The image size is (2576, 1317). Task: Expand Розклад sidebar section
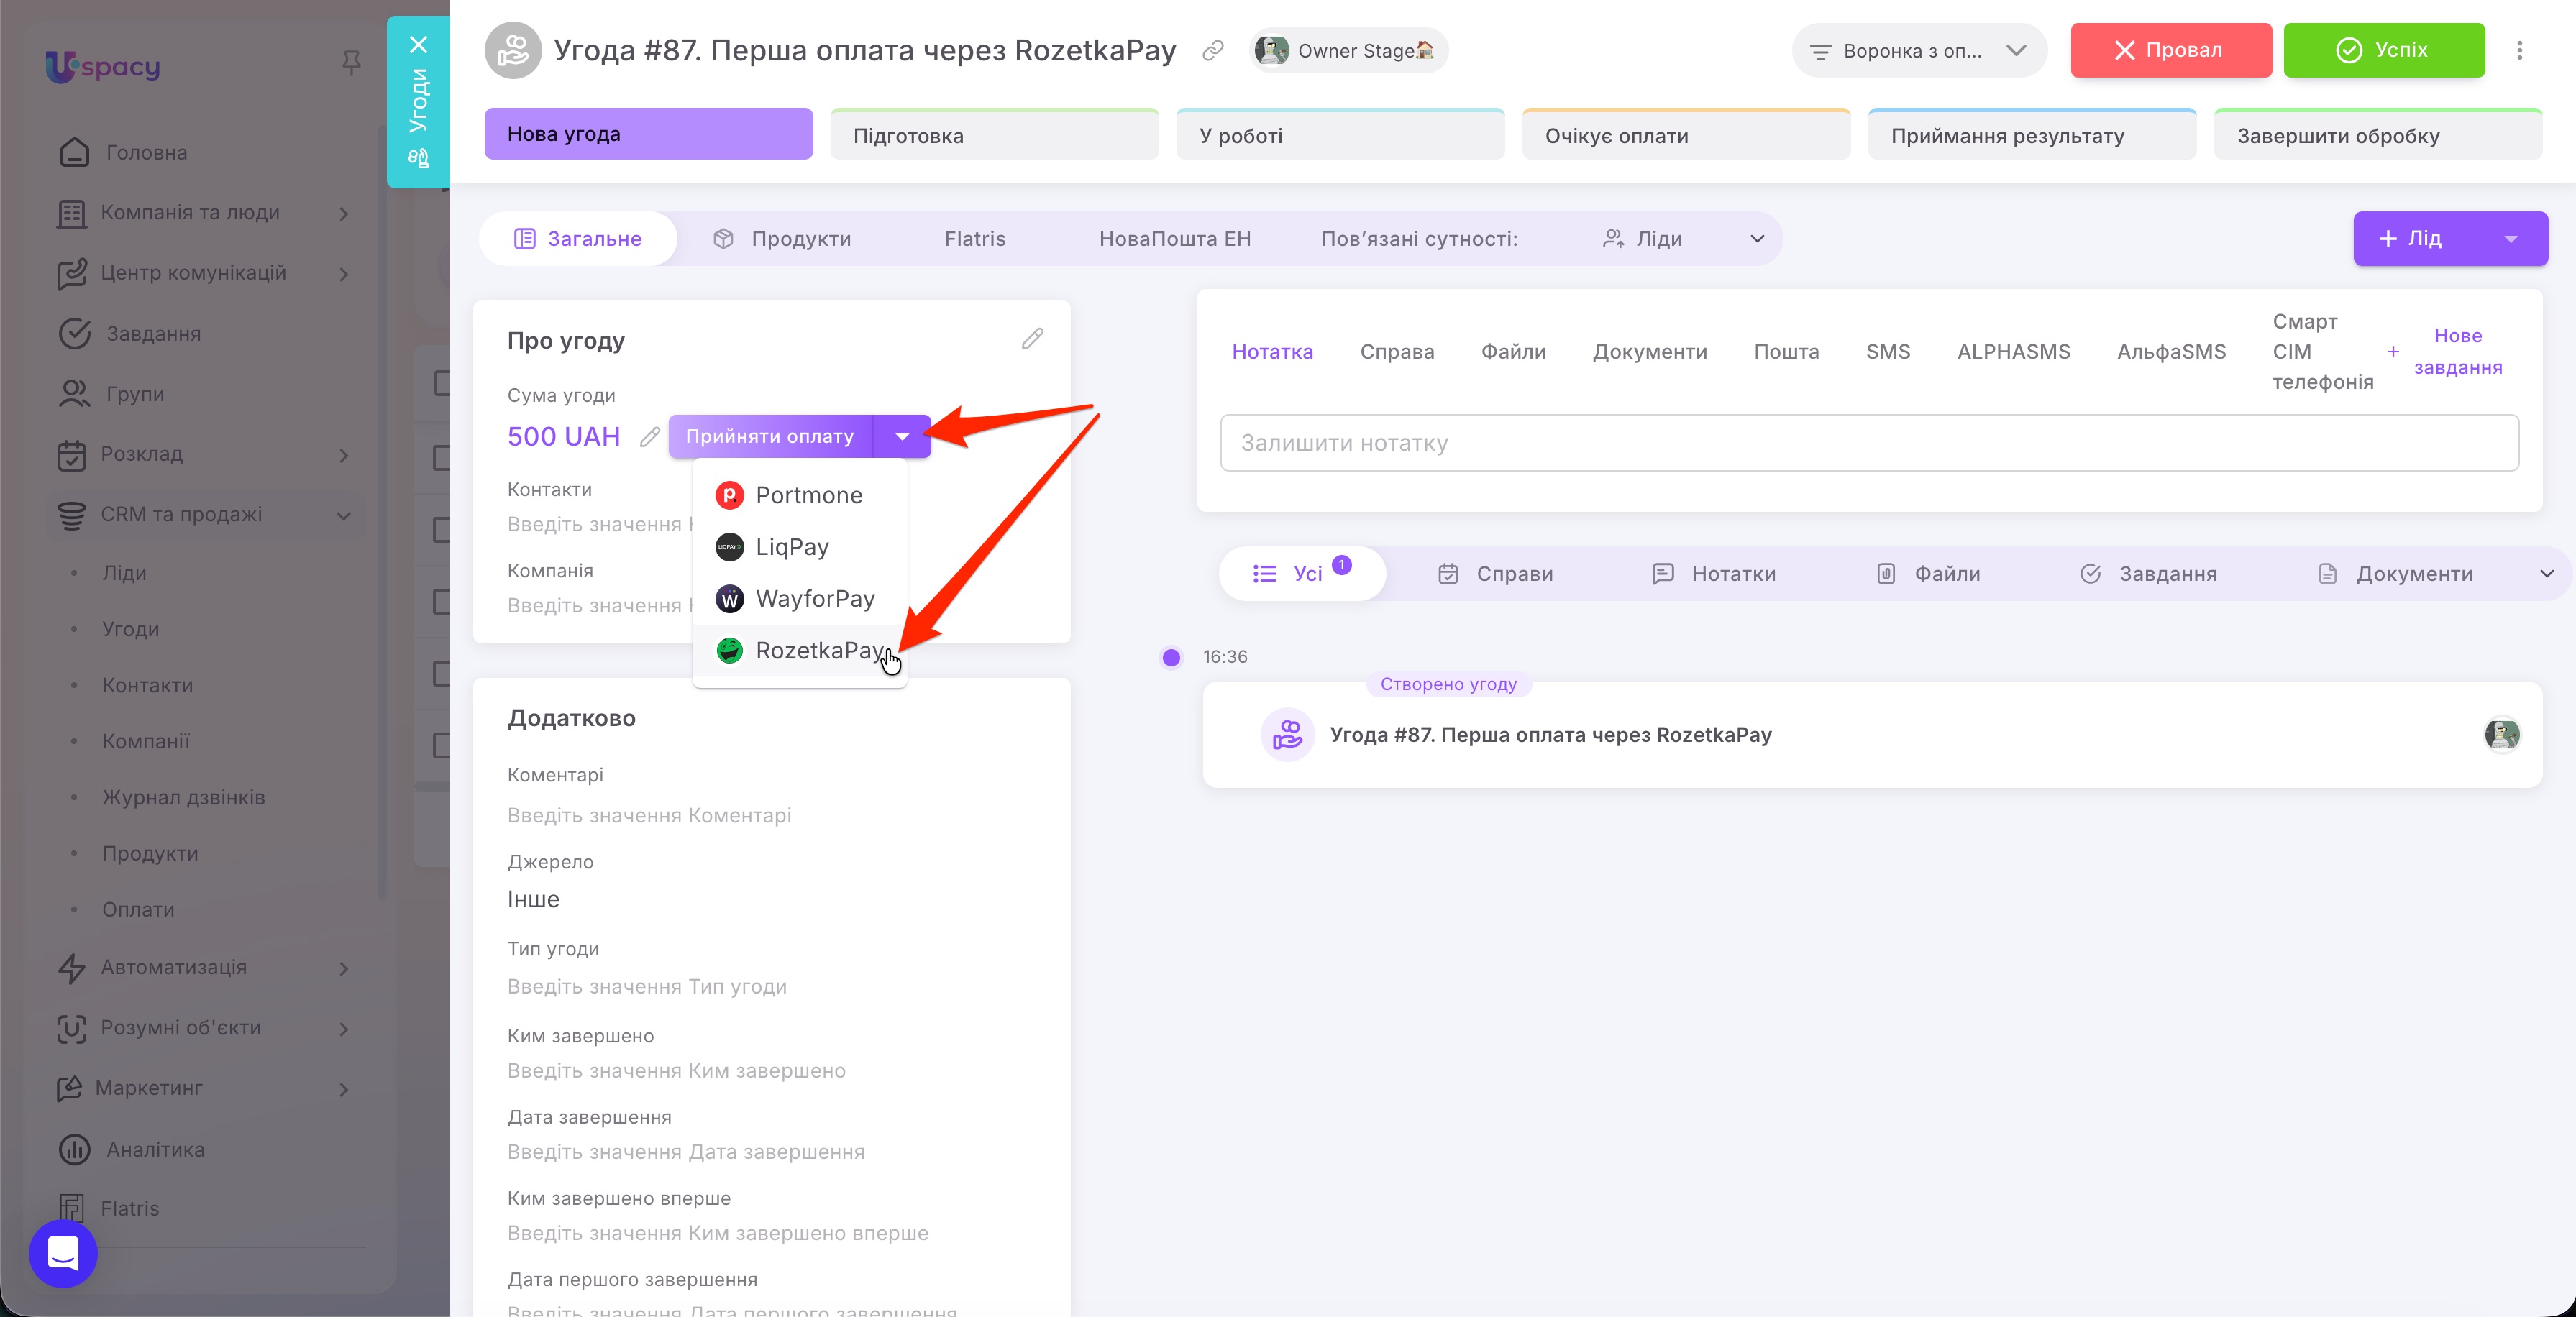coord(205,454)
